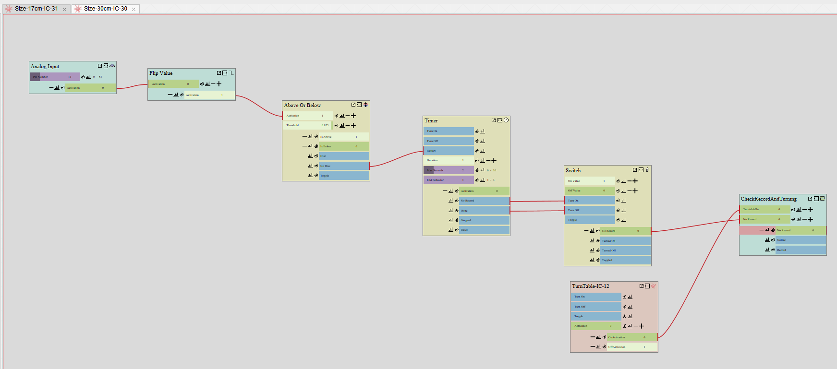Select the No Disc output in Above Or Below
This screenshot has width=837, height=369.
pyautogui.click(x=344, y=166)
